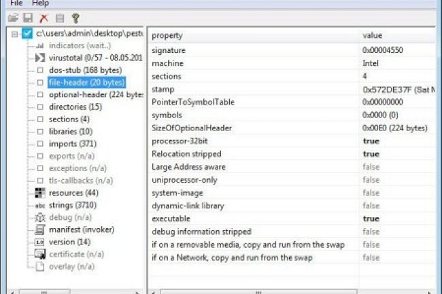The image size is (442, 294).
Task: Click the Open file toolbar icon
Action: point(13,18)
